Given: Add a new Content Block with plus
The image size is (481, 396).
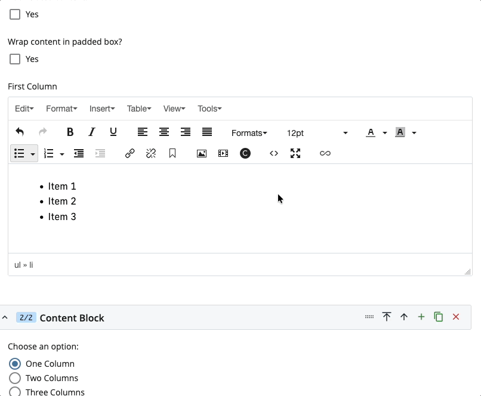Looking at the screenshot, I should tap(421, 317).
